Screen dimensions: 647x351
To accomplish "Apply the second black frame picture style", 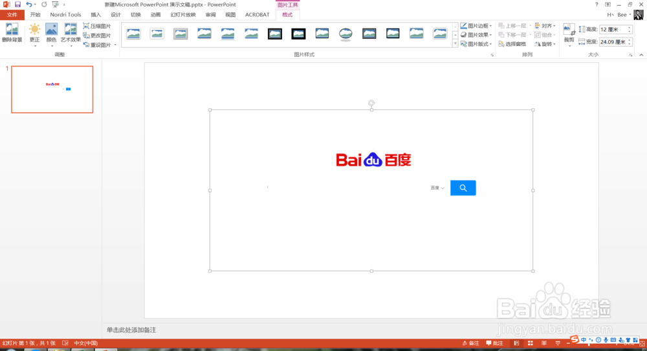I will [x=298, y=34].
